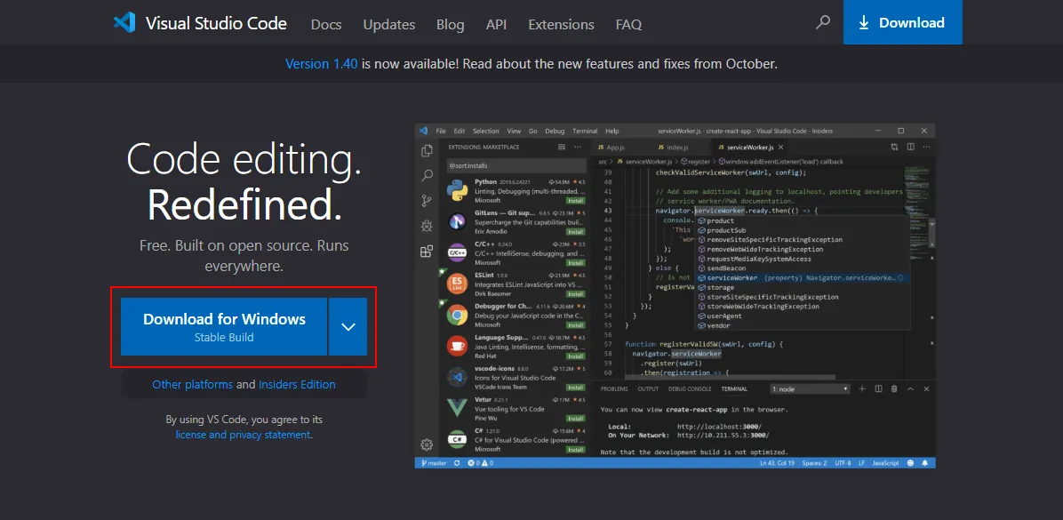
Task: Click 'UTF-8' encoding in status bar
Action: 843,463
